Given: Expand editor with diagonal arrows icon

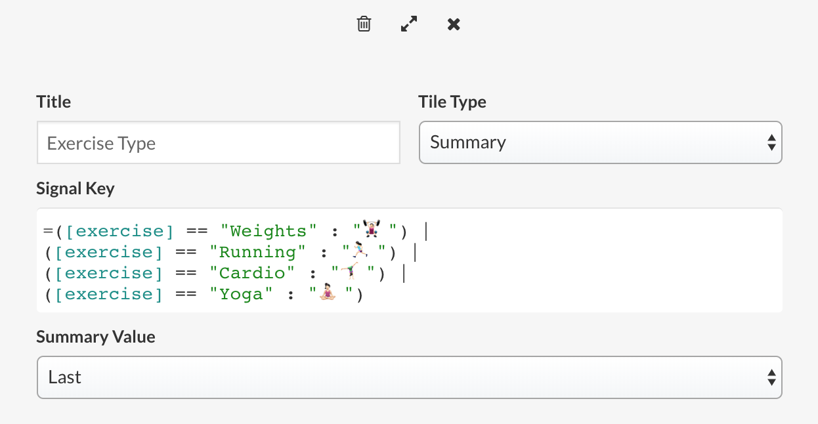Looking at the screenshot, I should pyautogui.click(x=409, y=24).
